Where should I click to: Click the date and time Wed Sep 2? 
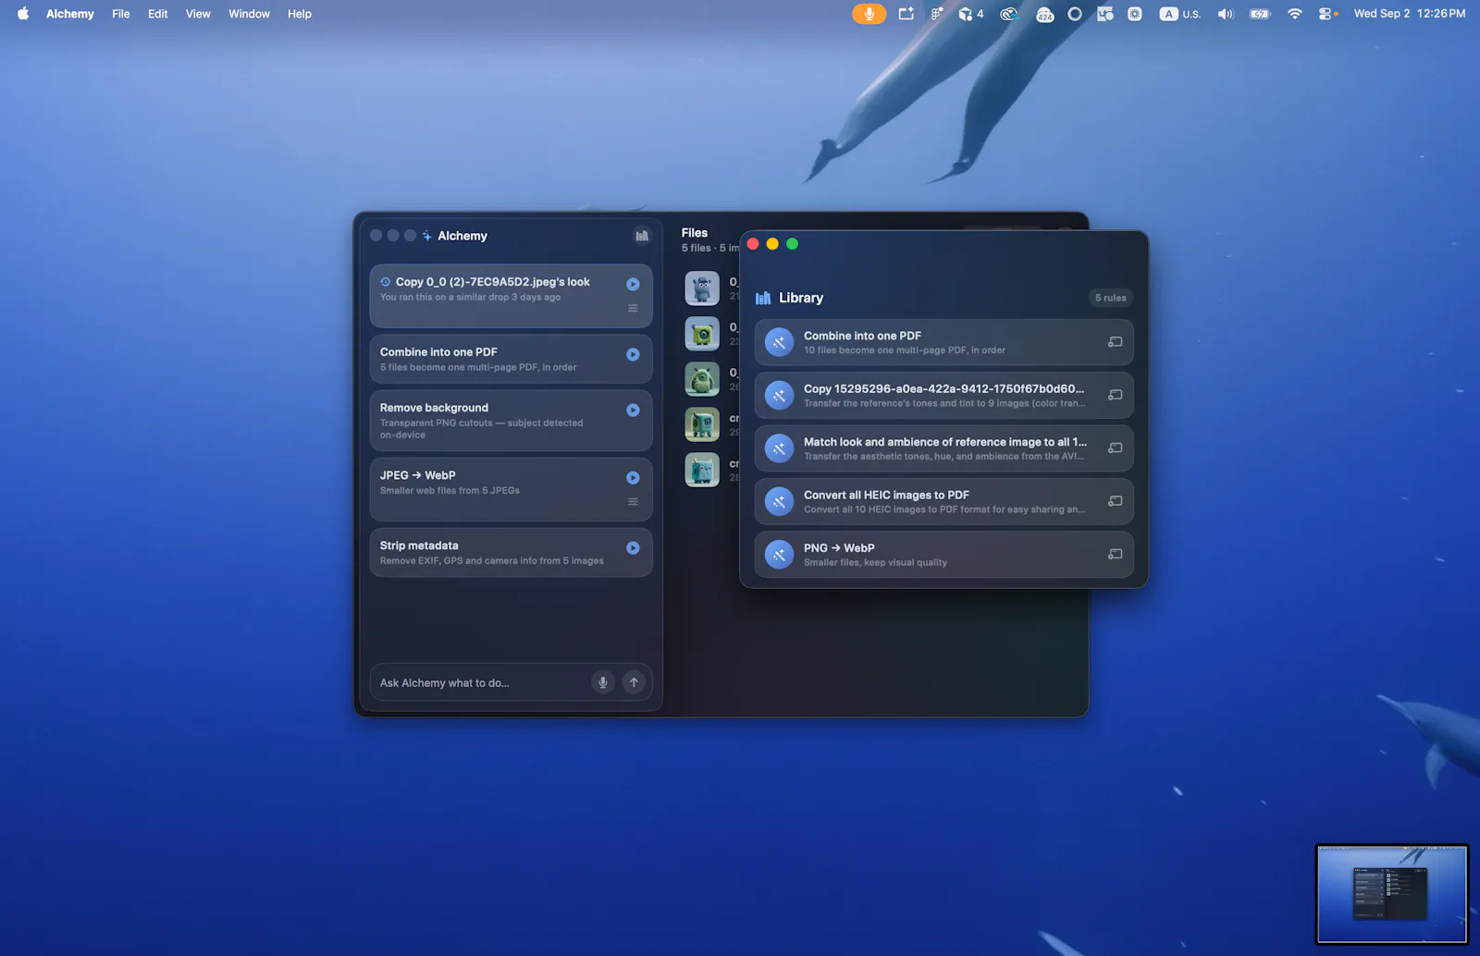[x=1410, y=14]
